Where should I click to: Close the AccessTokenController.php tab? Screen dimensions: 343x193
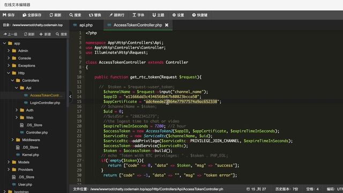click(167, 25)
